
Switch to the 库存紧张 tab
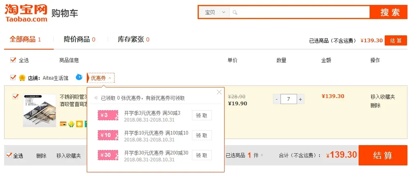pos(133,39)
